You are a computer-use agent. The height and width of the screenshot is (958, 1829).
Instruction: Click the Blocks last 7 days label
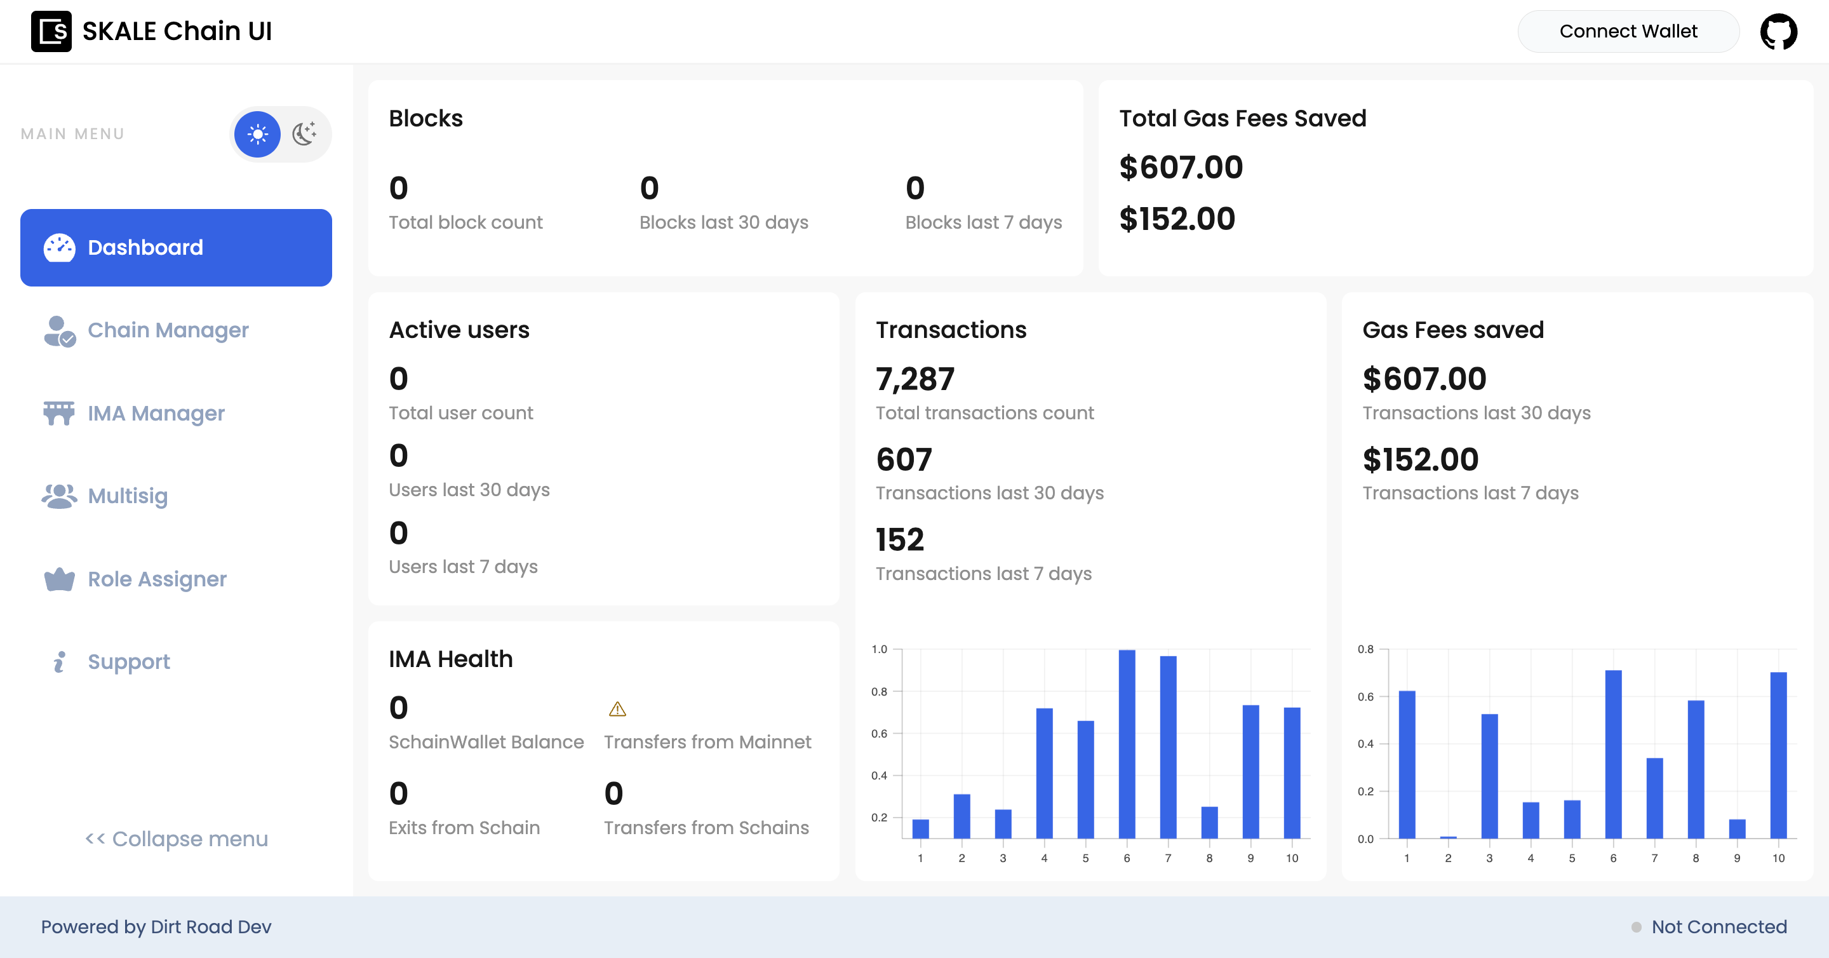tap(983, 222)
